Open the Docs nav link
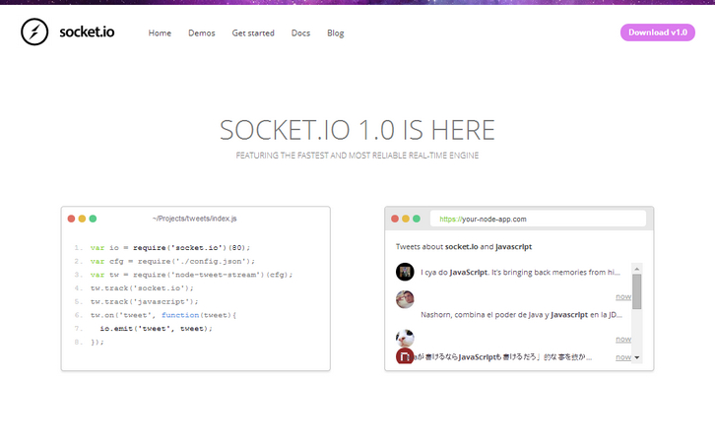 (x=300, y=32)
